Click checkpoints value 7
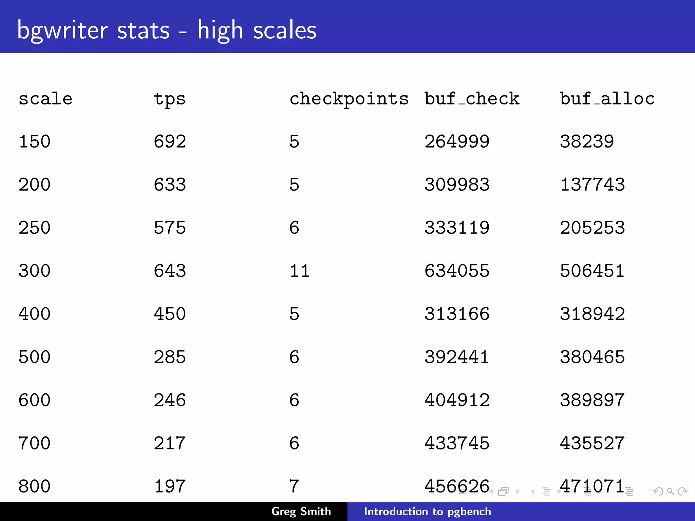Screen dimensions: 695x521 pos(294,486)
